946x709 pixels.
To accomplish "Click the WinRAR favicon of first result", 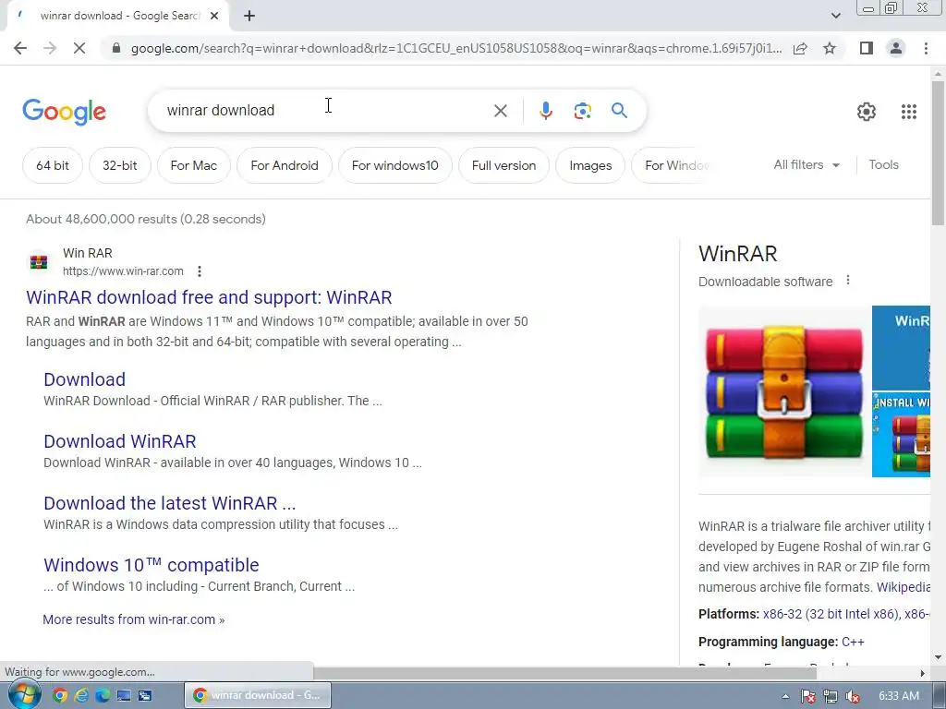I will click(39, 262).
